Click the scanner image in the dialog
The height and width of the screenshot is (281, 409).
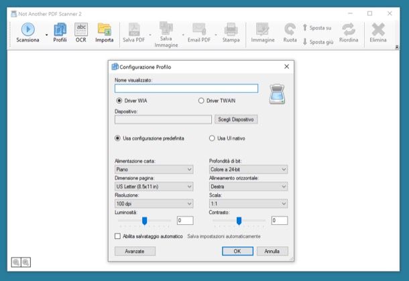[x=277, y=94]
